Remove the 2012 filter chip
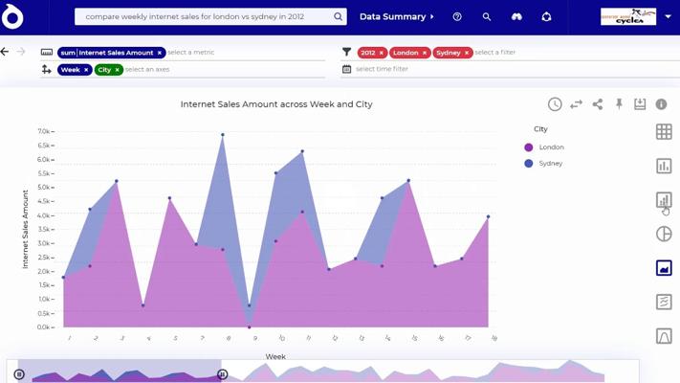Image resolution: width=680 pixels, height=383 pixels. (x=382, y=53)
